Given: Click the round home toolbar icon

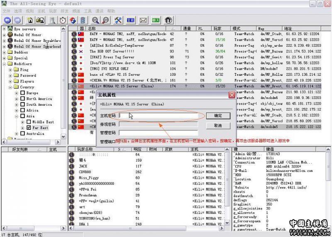Looking at the screenshot, I should pyautogui.click(x=168, y=20).
